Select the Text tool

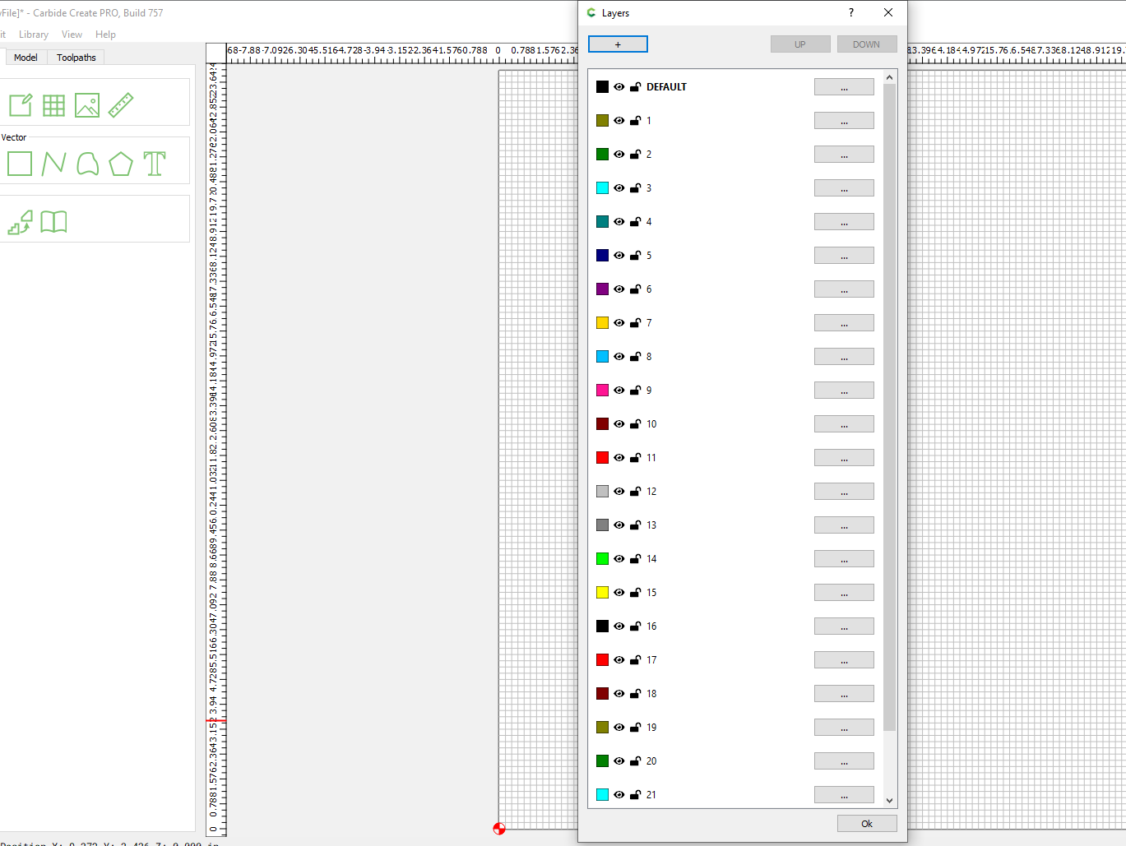pos(155,164)
